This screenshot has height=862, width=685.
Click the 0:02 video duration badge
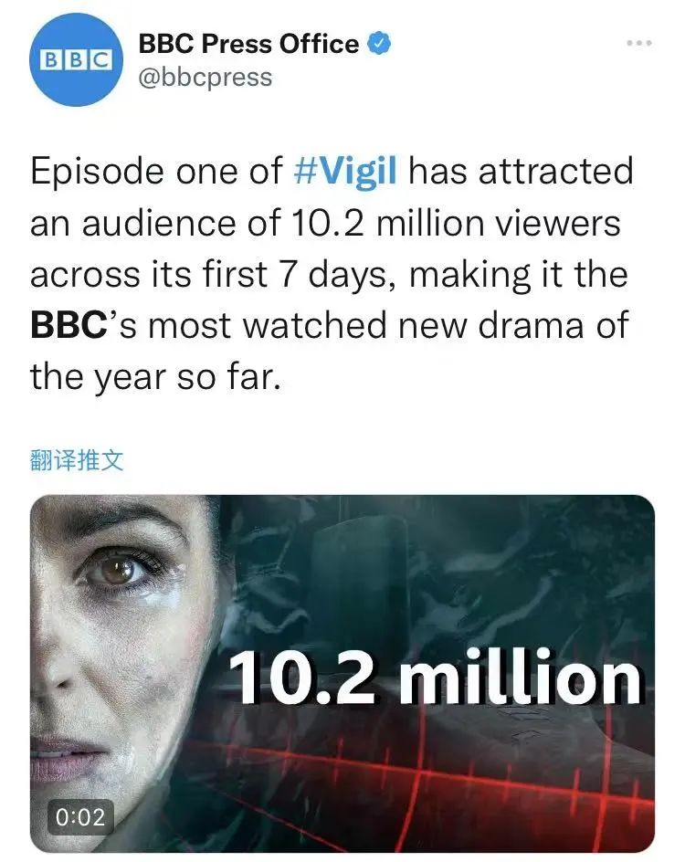point(79,816)
